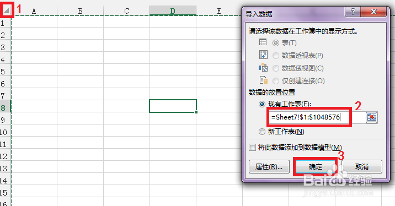
Task: Select the 仅创建连接(O) radio option
Action: (276, 81)
